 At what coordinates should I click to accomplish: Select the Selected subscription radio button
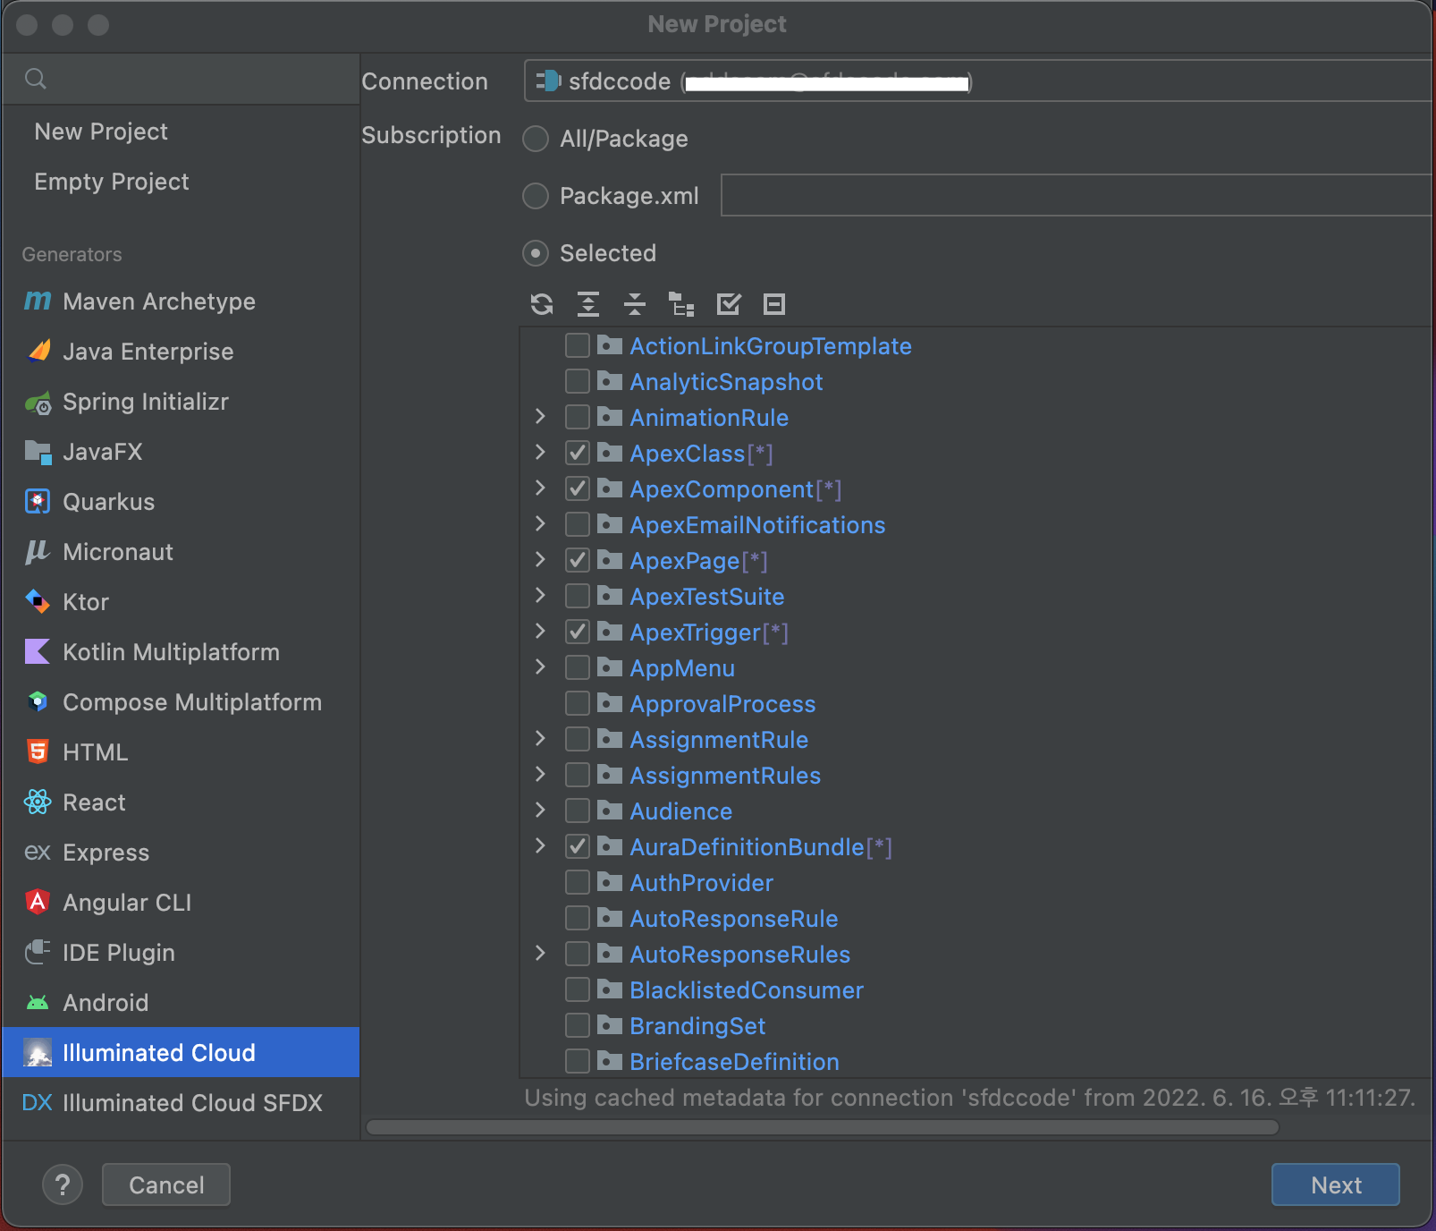(x=536, y=253)
